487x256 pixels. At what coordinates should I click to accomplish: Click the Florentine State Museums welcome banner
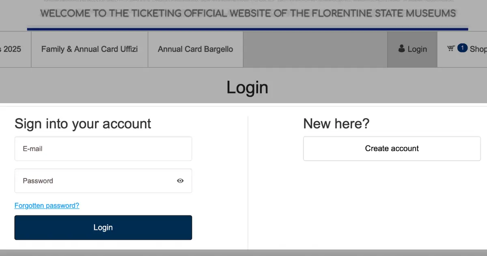pos(248,13)
